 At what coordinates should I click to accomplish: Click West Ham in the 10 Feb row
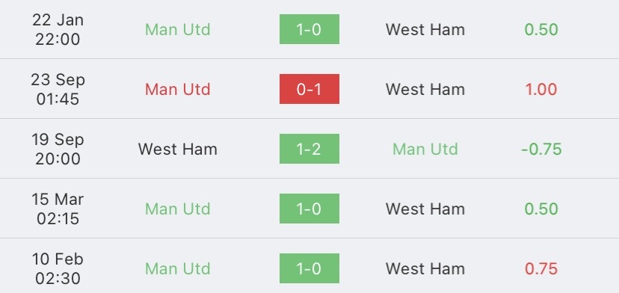pyautogui.click(x=425, y=269)
